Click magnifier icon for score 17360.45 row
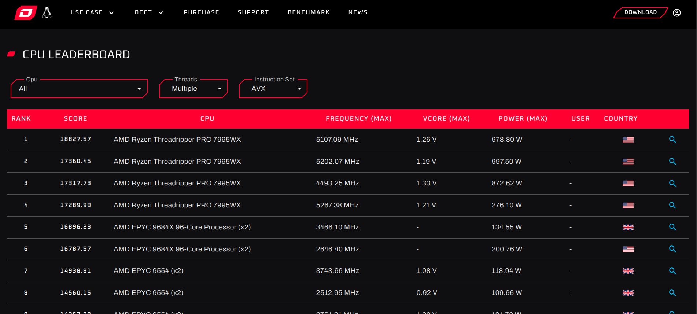 point(672,162)
